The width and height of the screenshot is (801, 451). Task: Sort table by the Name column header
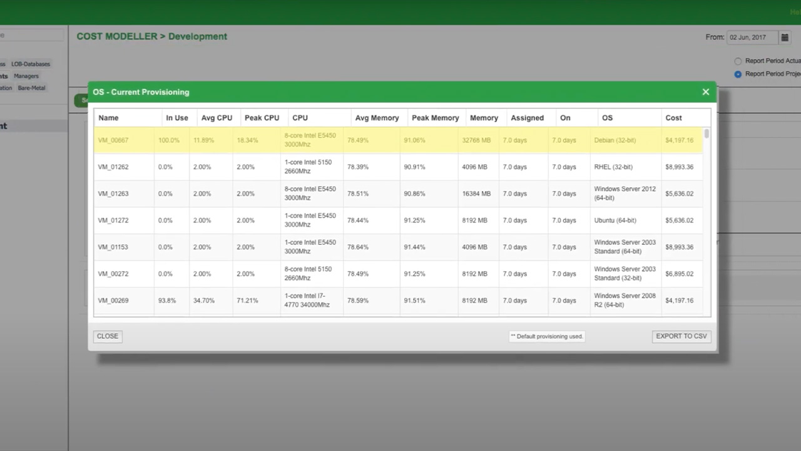[108, 118]
